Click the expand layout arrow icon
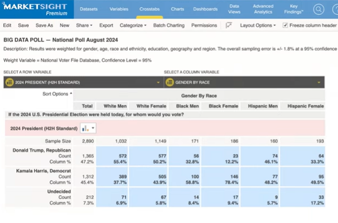The image size is (338, 223). [x=228, y=26]
